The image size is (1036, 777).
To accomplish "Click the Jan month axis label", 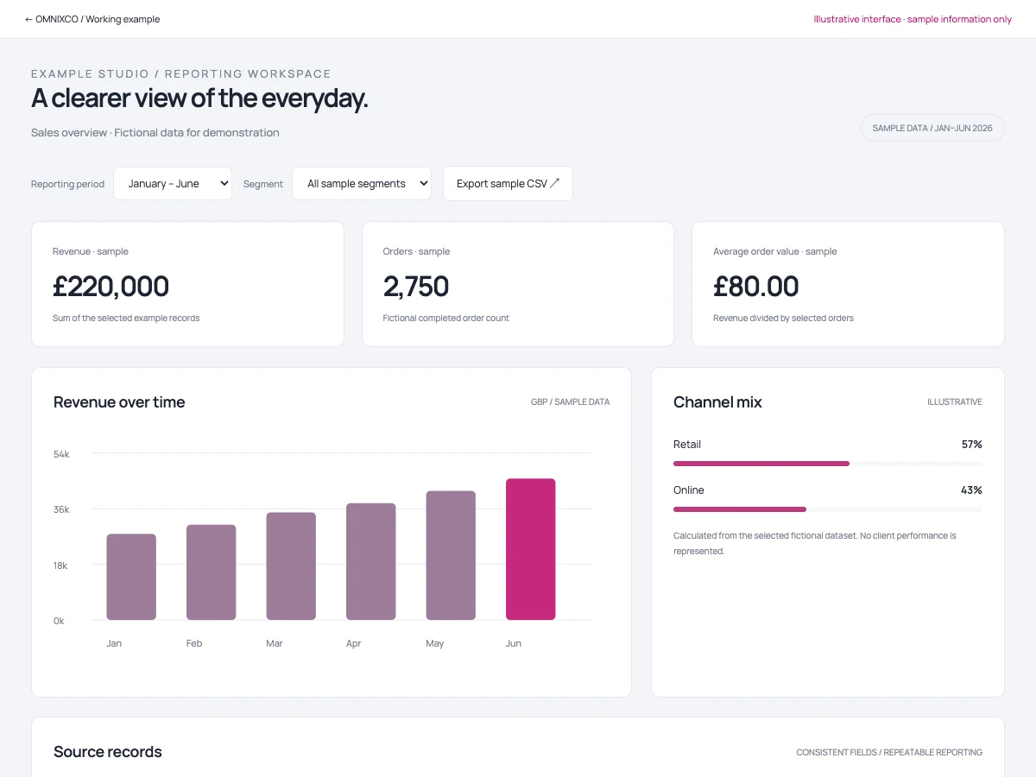I will click(x=114, y=643).
